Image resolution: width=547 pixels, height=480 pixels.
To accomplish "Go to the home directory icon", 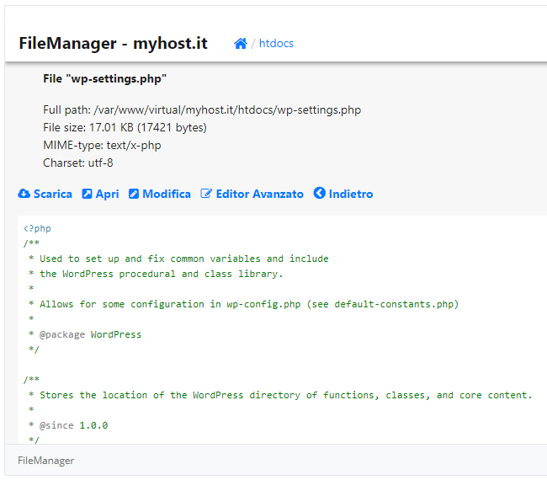I will click(x=241, y=43).
